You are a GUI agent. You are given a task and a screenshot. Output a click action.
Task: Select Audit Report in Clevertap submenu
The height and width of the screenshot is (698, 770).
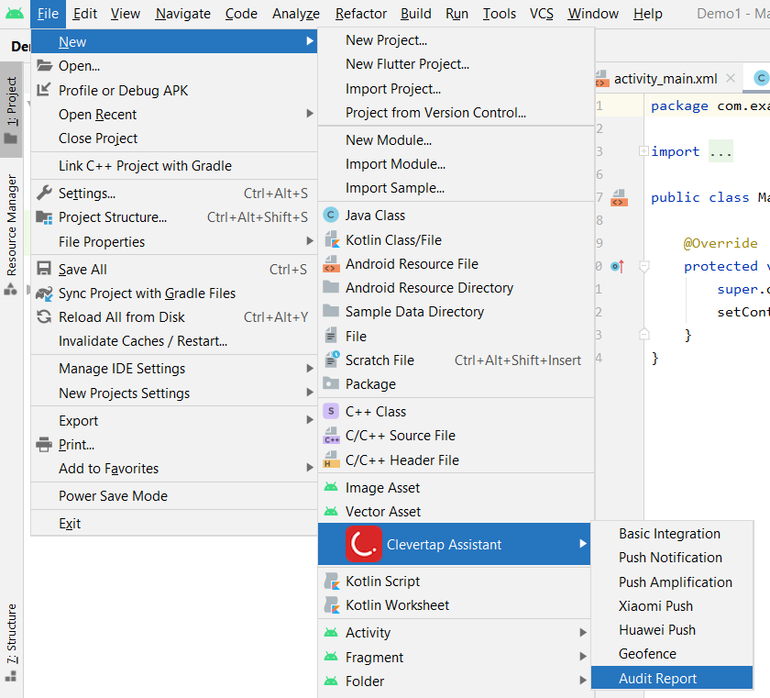point(671,679)
